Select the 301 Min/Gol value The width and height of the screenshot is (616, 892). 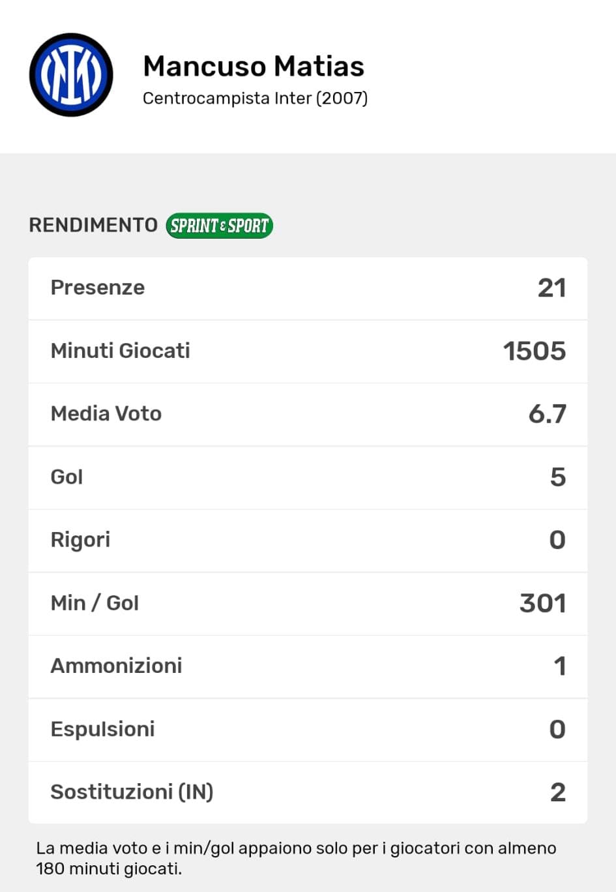click(542, 603)
